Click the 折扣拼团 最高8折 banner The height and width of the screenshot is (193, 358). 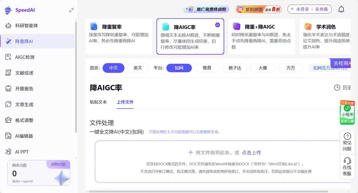(258, 9)
